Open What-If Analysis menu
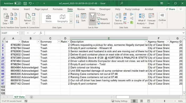 [142, 19]
